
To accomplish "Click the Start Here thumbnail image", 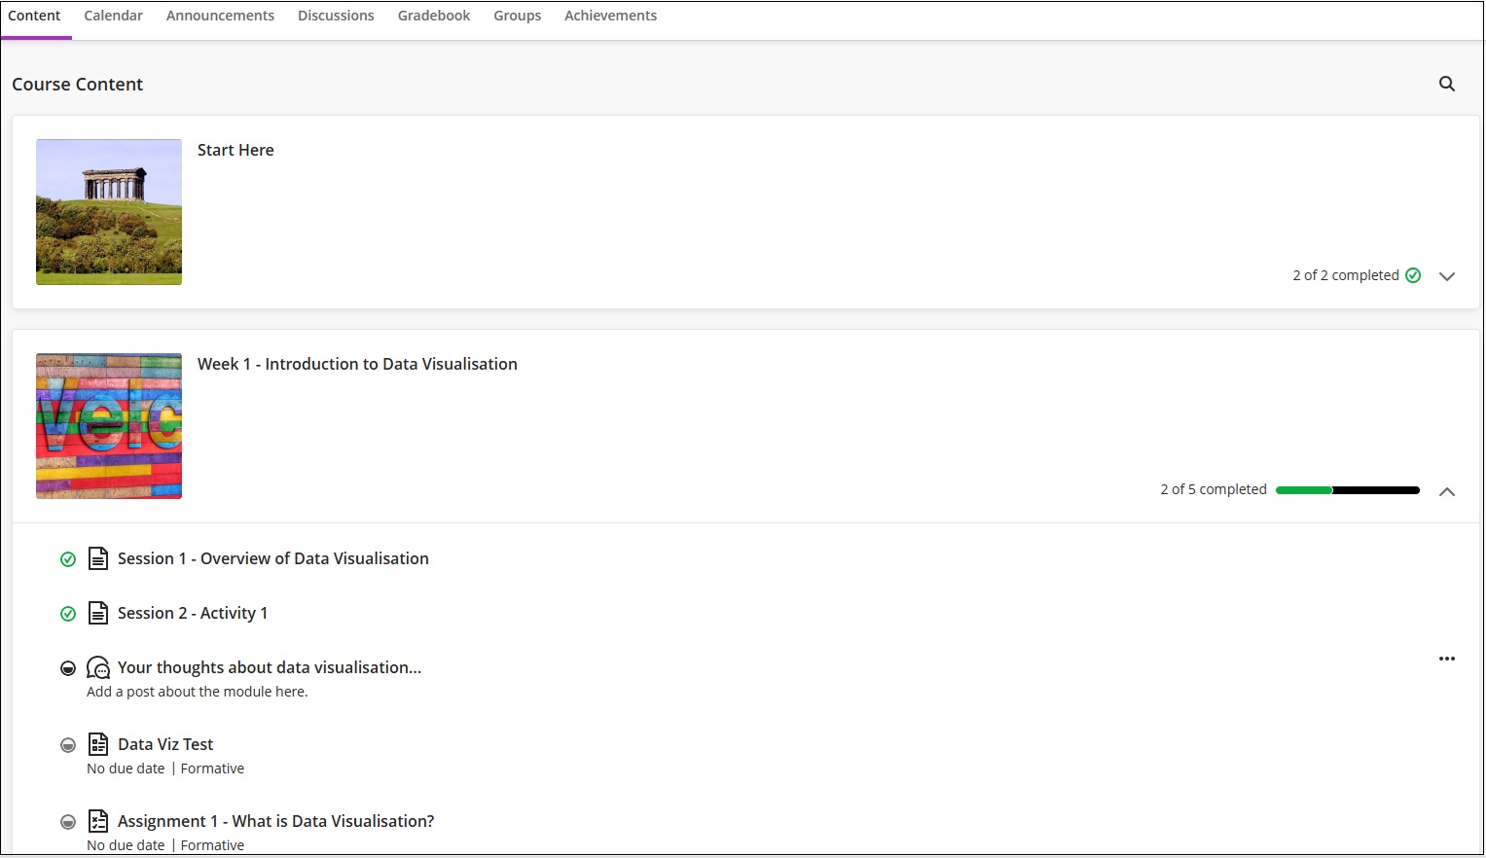I will pyautogui.click(x=108, y=212).
